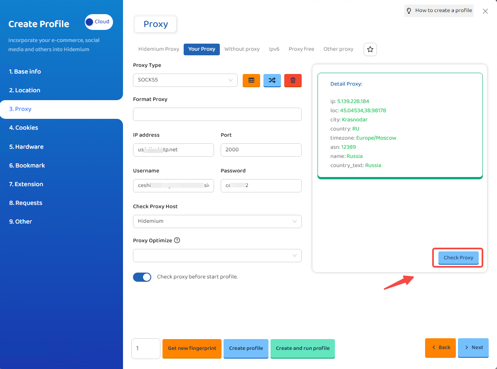Click the red trash delete icon
497x369 pixels.
click(293, 80)
